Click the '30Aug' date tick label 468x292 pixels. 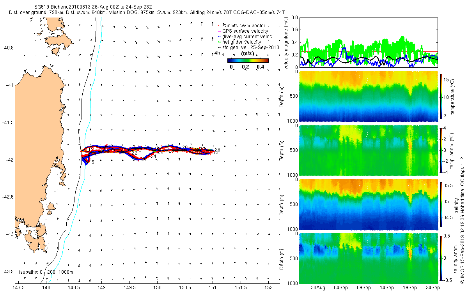tap(318, 287)
